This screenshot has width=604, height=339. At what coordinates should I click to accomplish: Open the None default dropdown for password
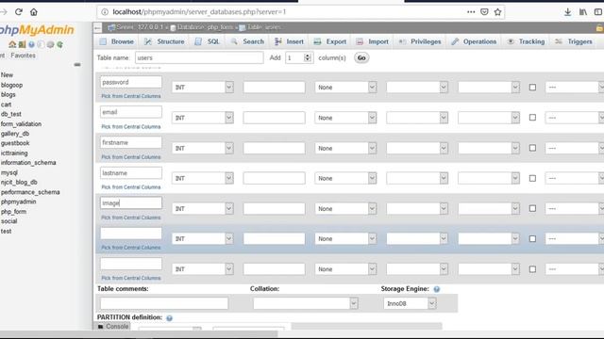click(345, 88)
